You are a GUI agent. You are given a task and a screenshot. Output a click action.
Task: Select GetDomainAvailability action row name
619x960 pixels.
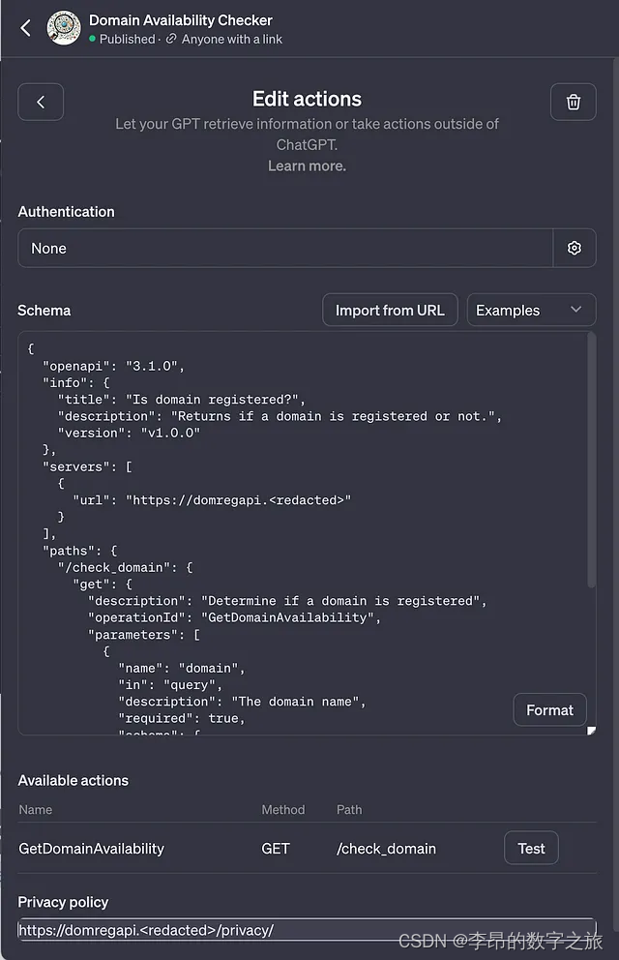pos(92,849)
